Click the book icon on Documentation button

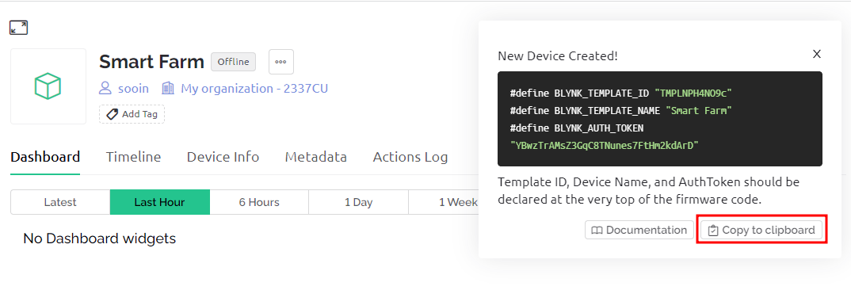pos(597,231)
